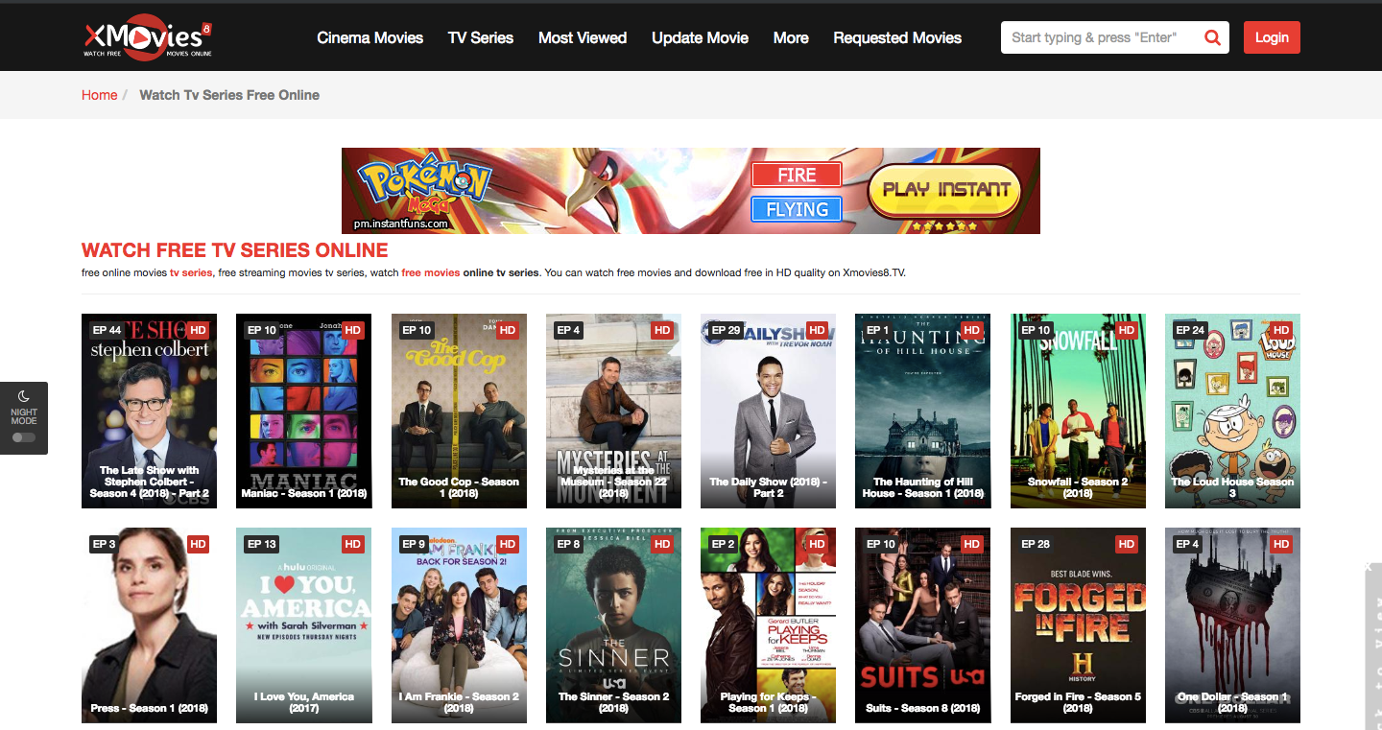Open the TV Series menu
The image size is (1382, 730).
click(480, 37)
